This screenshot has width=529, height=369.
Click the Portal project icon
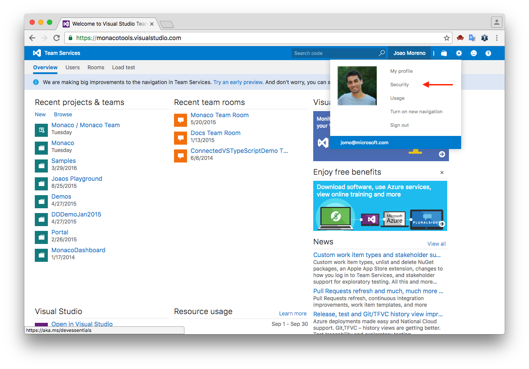41,237
